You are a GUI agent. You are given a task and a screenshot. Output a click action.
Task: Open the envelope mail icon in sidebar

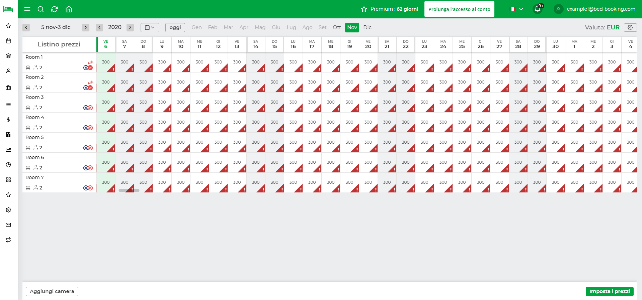click(9, 225)
